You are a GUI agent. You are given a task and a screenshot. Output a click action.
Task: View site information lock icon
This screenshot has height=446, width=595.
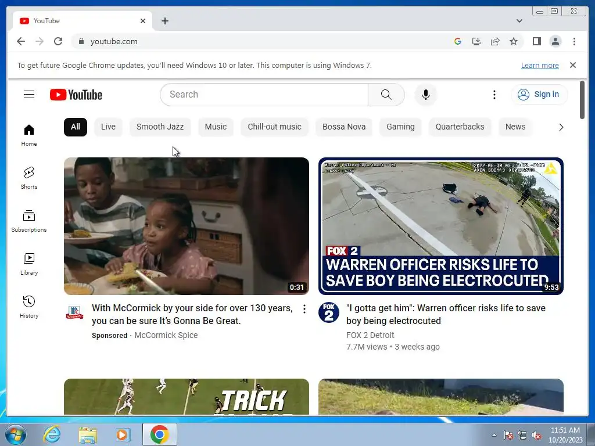coord(81,41)
